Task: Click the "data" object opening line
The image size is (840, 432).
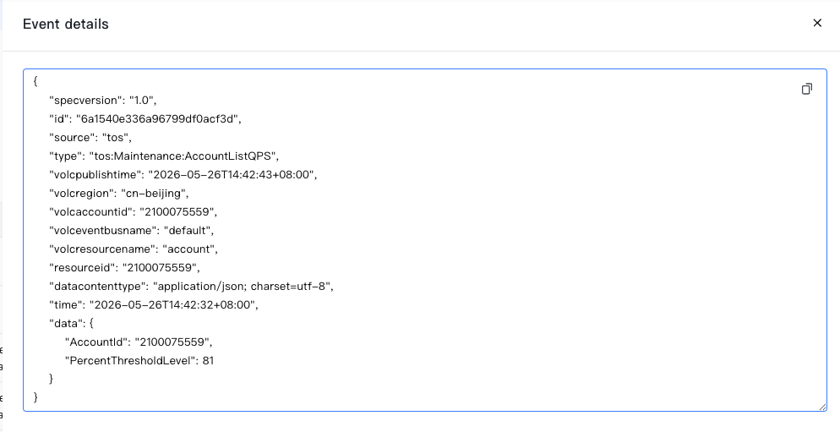Action: pyautogui.click(x=72, y=323)
